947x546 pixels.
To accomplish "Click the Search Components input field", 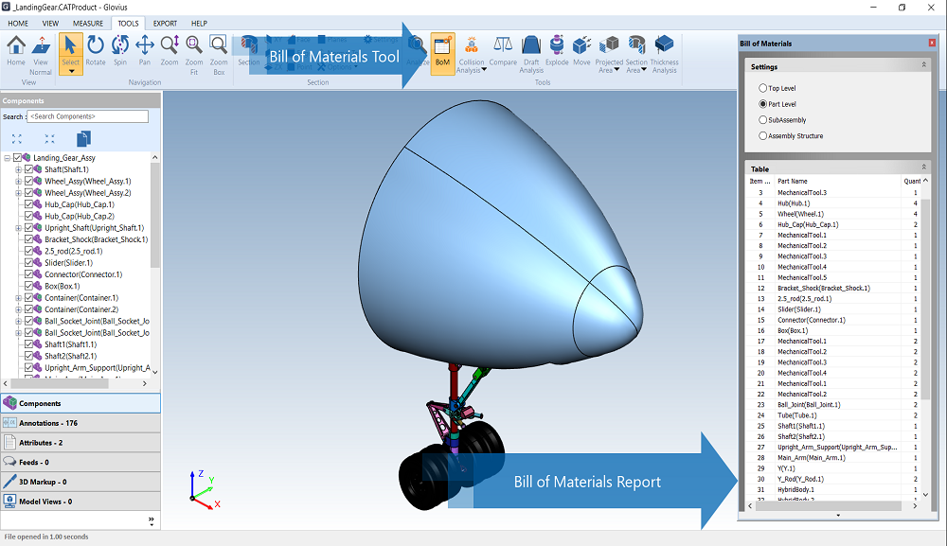I will [x=87, y=116].
